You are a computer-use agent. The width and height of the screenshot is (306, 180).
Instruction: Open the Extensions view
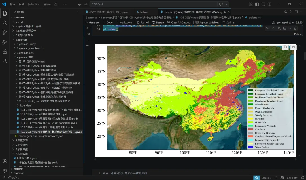(5, 52)
